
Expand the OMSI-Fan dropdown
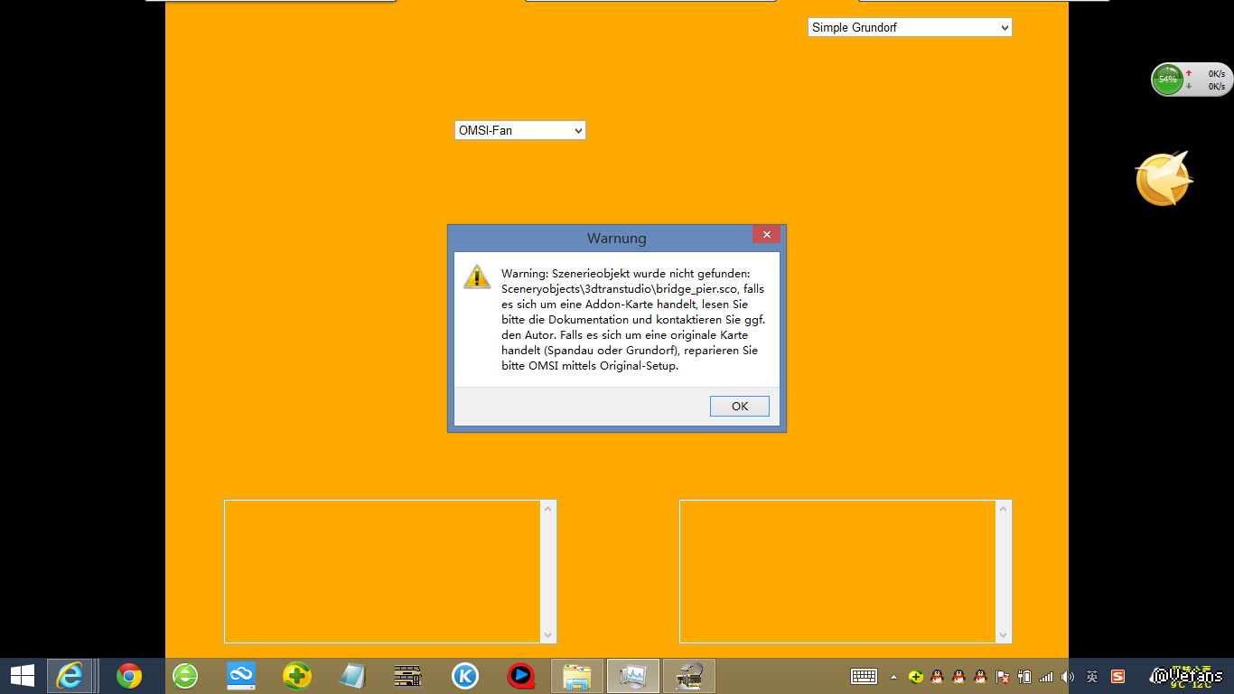tap(520, 131)
